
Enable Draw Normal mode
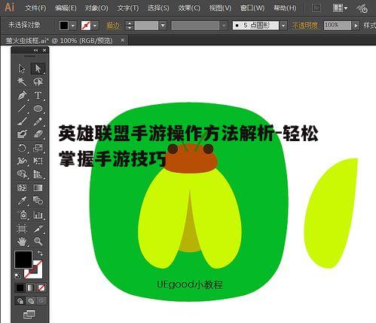(x=20, y=300)
